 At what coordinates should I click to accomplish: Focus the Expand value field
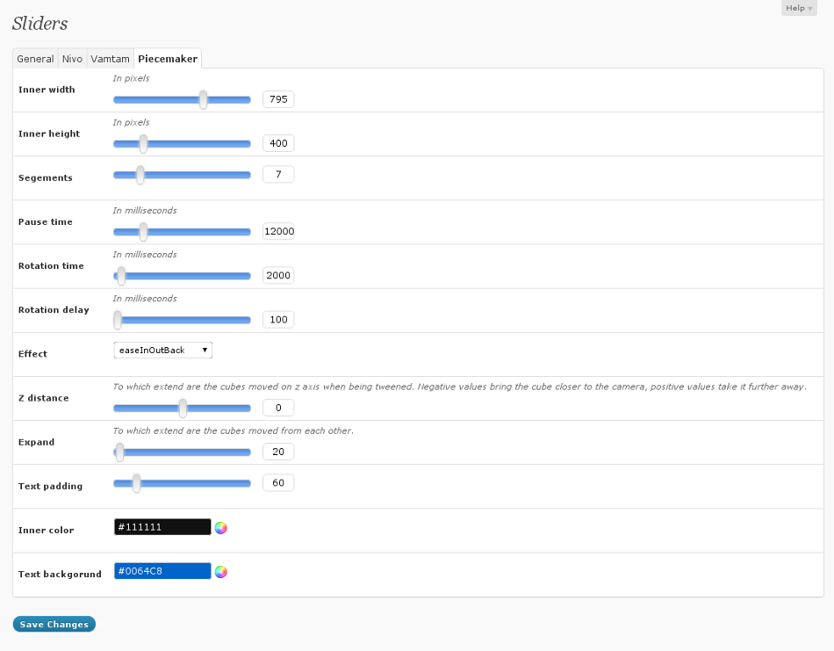[x=278, y=452]
